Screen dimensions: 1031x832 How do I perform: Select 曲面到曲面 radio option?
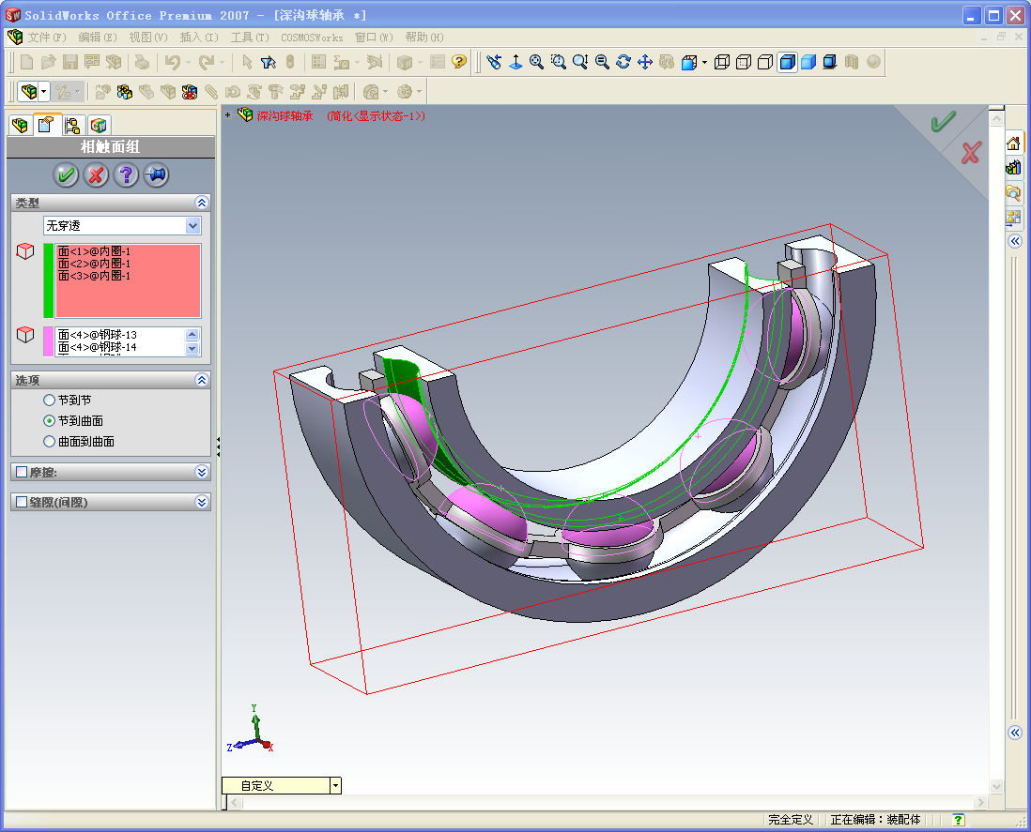click(x=50, y=441)
